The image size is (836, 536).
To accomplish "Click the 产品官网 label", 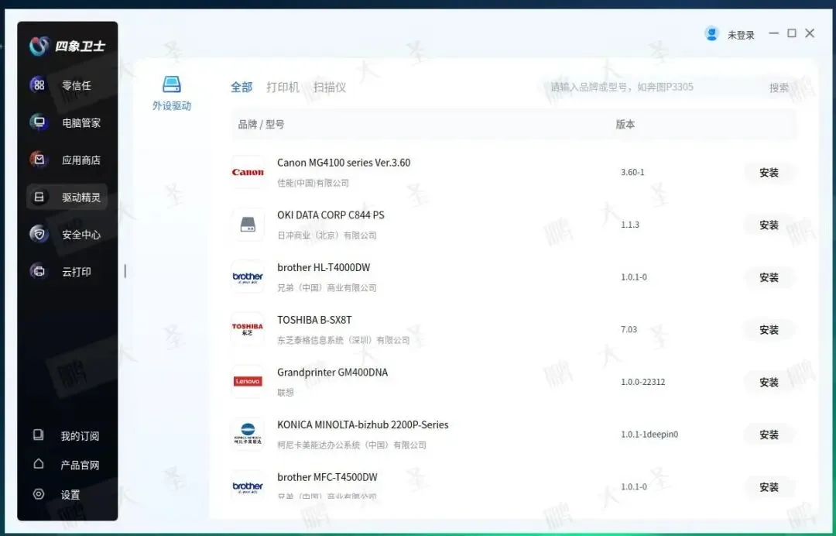I will tap(80, 465).
